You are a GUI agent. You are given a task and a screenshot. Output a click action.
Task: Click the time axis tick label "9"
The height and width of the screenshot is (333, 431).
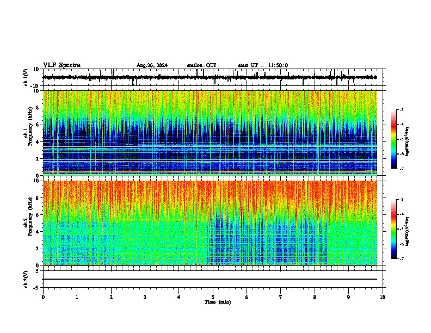(x=348, y=297)
